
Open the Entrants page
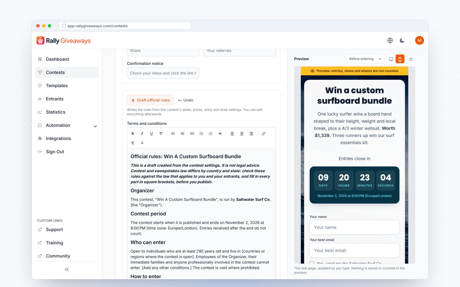[x=67, y=99]
